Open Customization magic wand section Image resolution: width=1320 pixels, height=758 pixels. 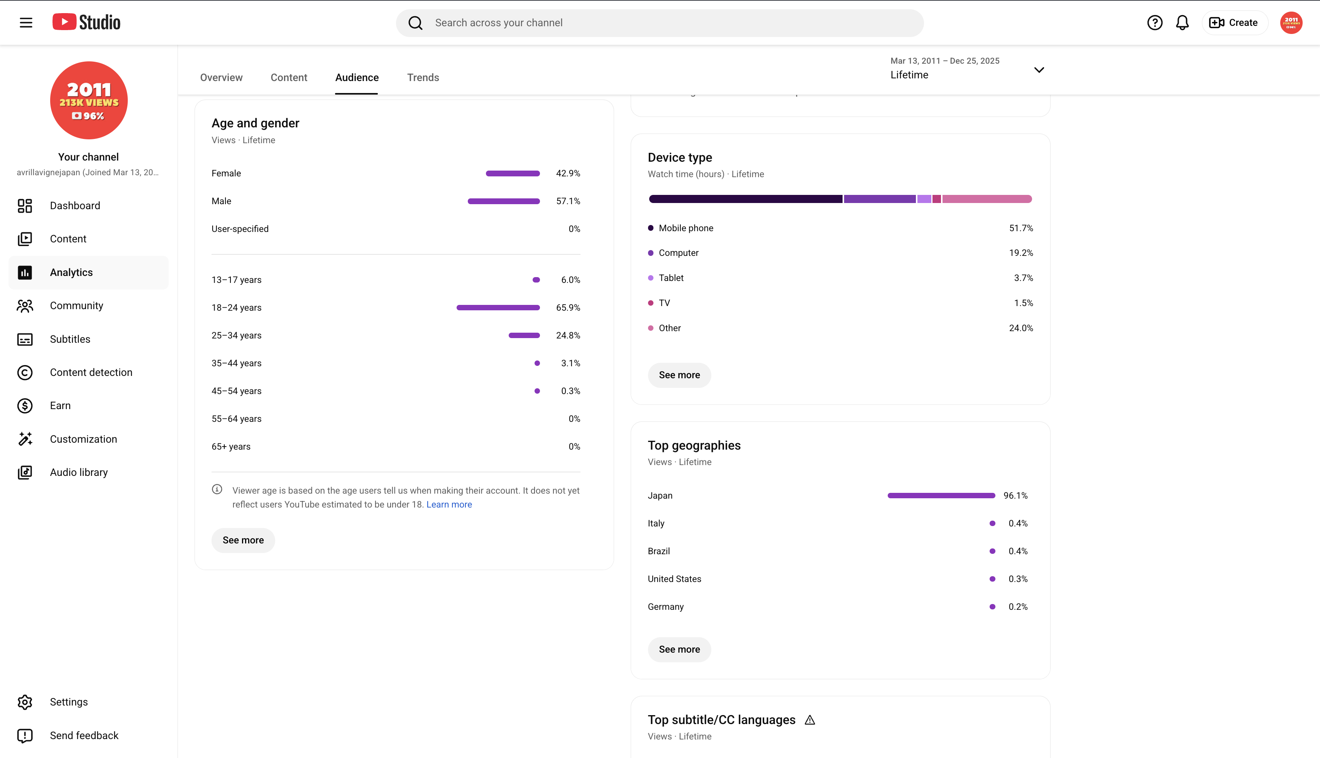(x=88, y=439)
